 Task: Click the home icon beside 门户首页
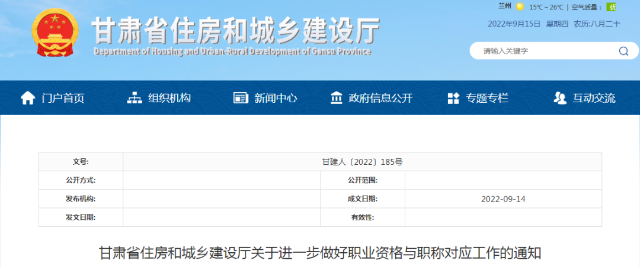click(x=28, y=98)
